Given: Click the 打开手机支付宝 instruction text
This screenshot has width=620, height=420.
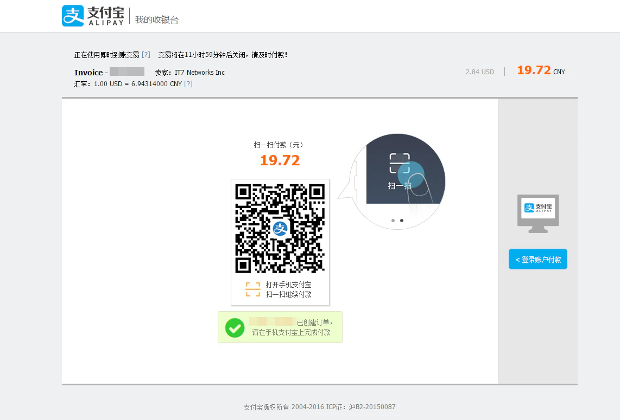Looking at the screenshot, I should click(288, 285).
